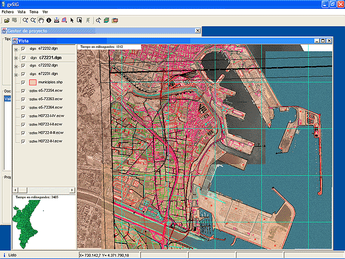This screenshot has width=345, height=259.
Task: Click the open project folder icon
Action: pos(7,21)
